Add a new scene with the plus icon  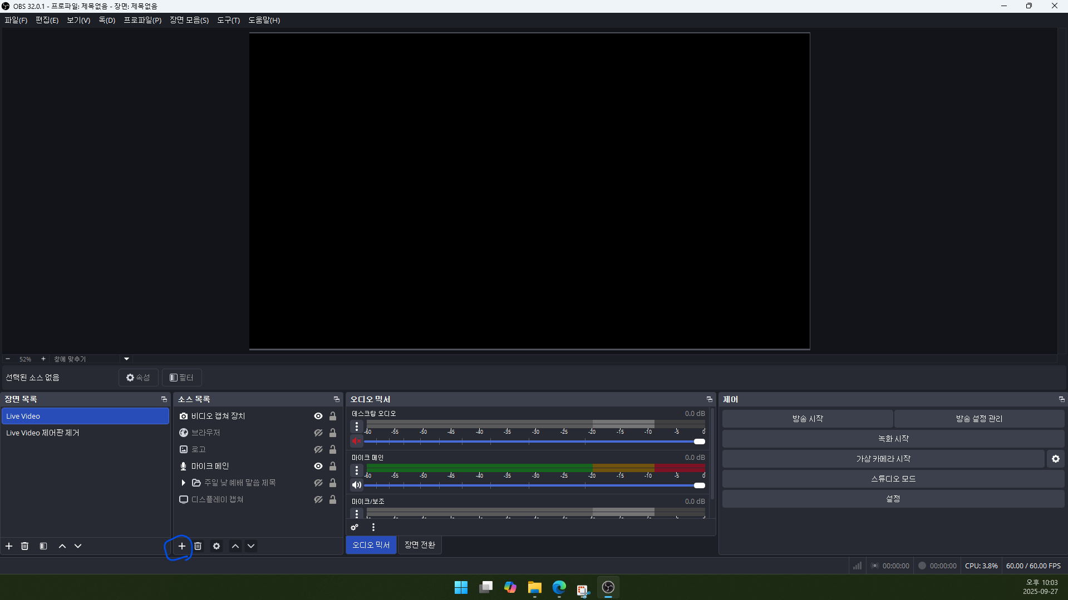[9, 546]
